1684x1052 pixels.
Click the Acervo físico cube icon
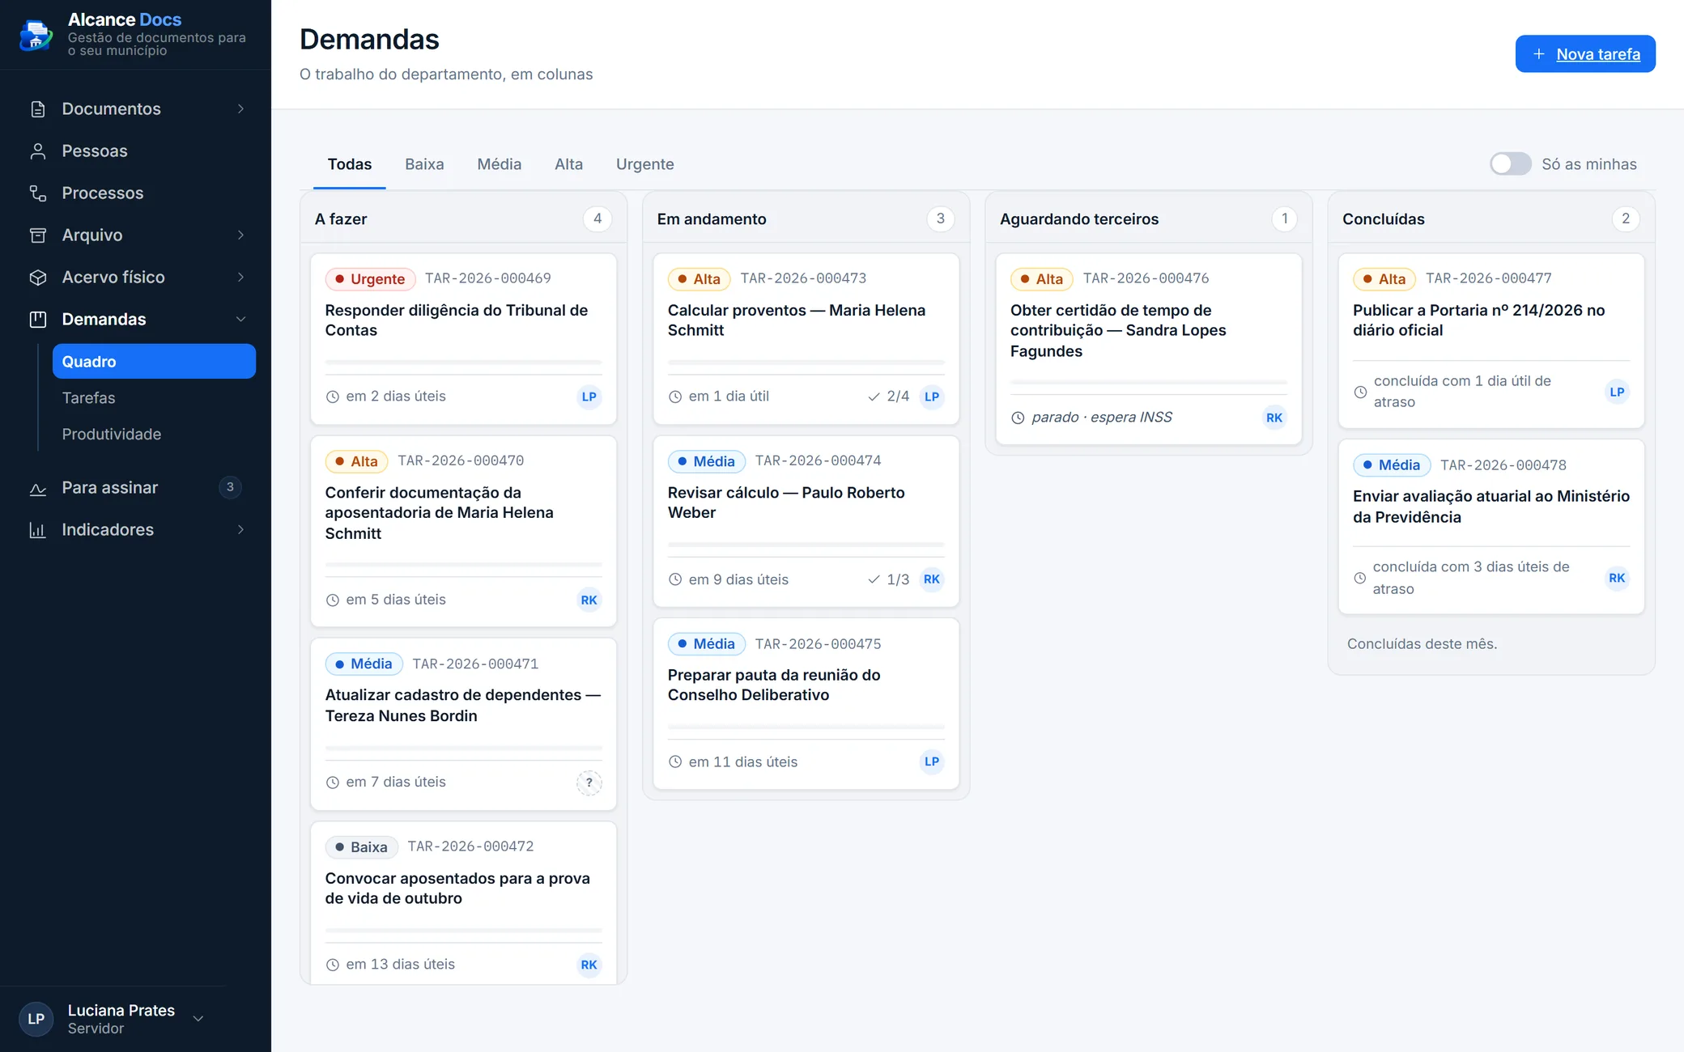click(37, 278)
